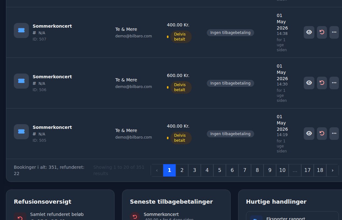Select pagination page 1
The height and width of the screenshot is (220, 342).
(x=169, y=170)
